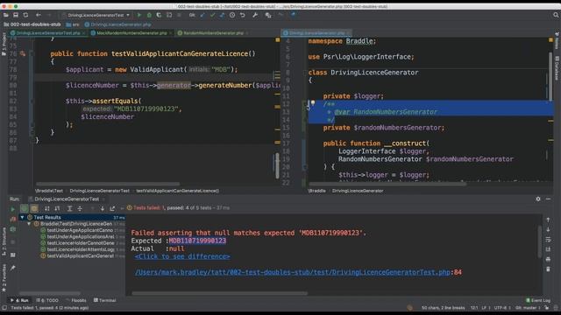561x315 pixels.
Task: Sort test results alphabetically
Action: pos(46,208)
